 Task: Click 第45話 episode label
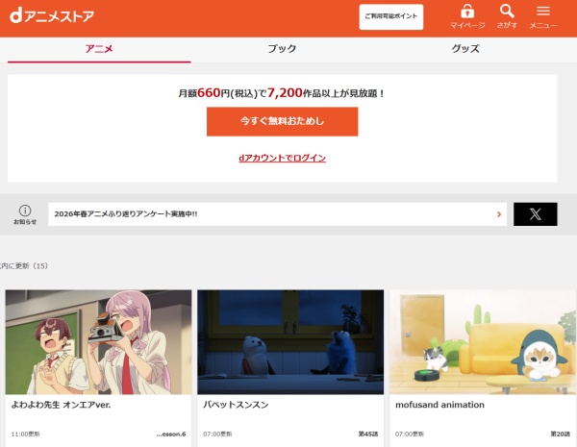click(x=368, y=435)
